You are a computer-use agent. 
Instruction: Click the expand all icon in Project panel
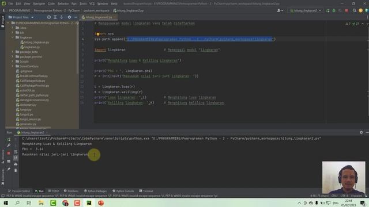(55, 17)
